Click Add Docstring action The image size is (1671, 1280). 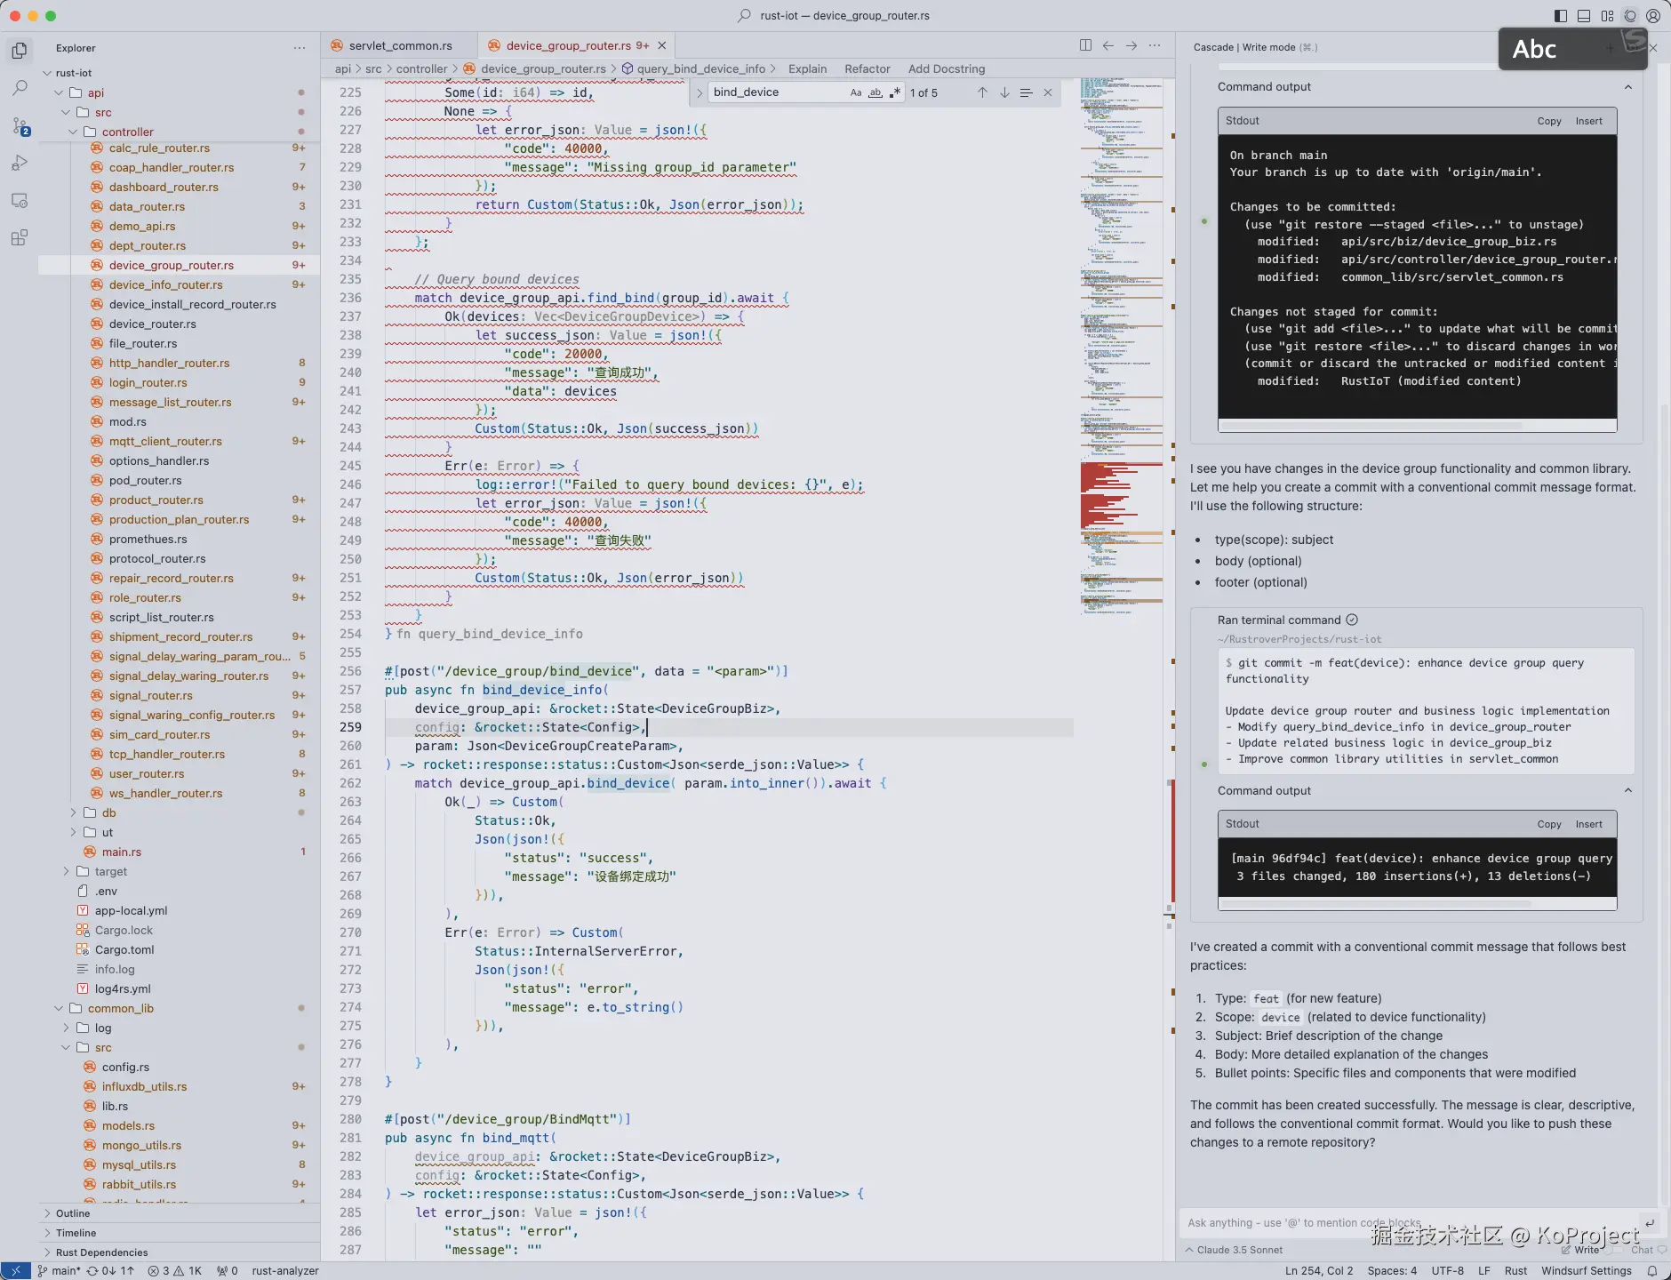(947, 68)
